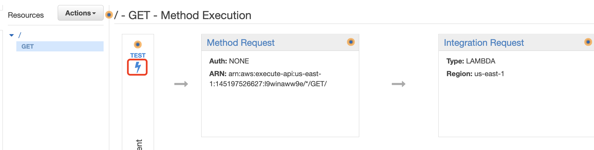
Task: Select the root / resource
Action: [x=20, y=35]
